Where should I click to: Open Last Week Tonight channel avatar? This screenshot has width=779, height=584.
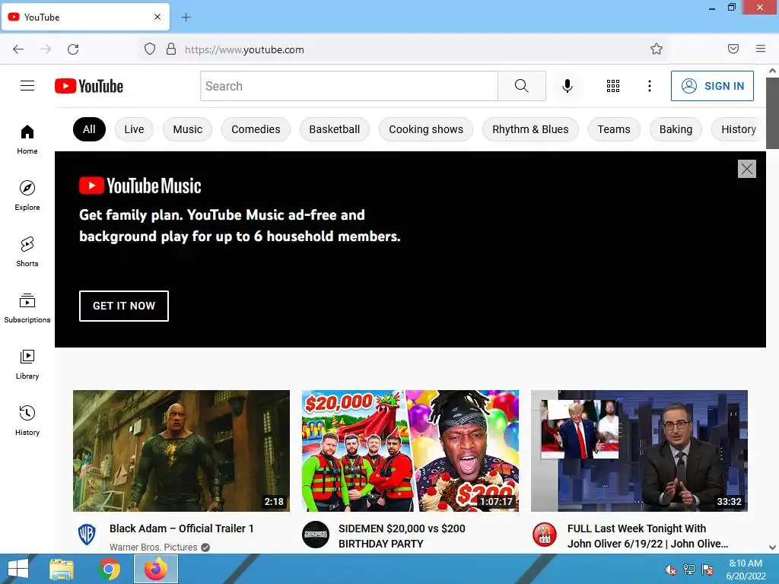pyautogui.click(x=545, y=535)
